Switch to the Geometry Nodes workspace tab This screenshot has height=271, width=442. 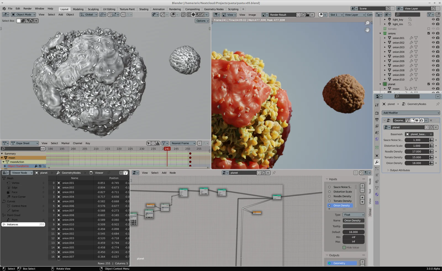(214, 9)
